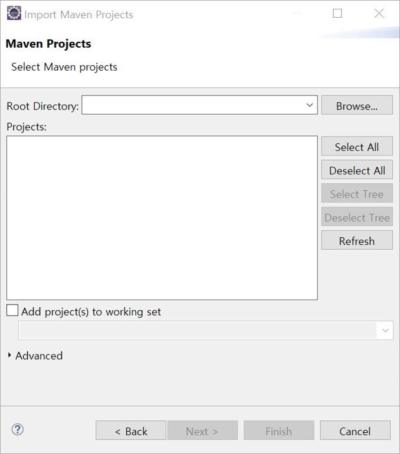The width and height of the screenshot is (400, 454).
Task: Maximize the Import Maven Projects window
Action: click(337, 14)
